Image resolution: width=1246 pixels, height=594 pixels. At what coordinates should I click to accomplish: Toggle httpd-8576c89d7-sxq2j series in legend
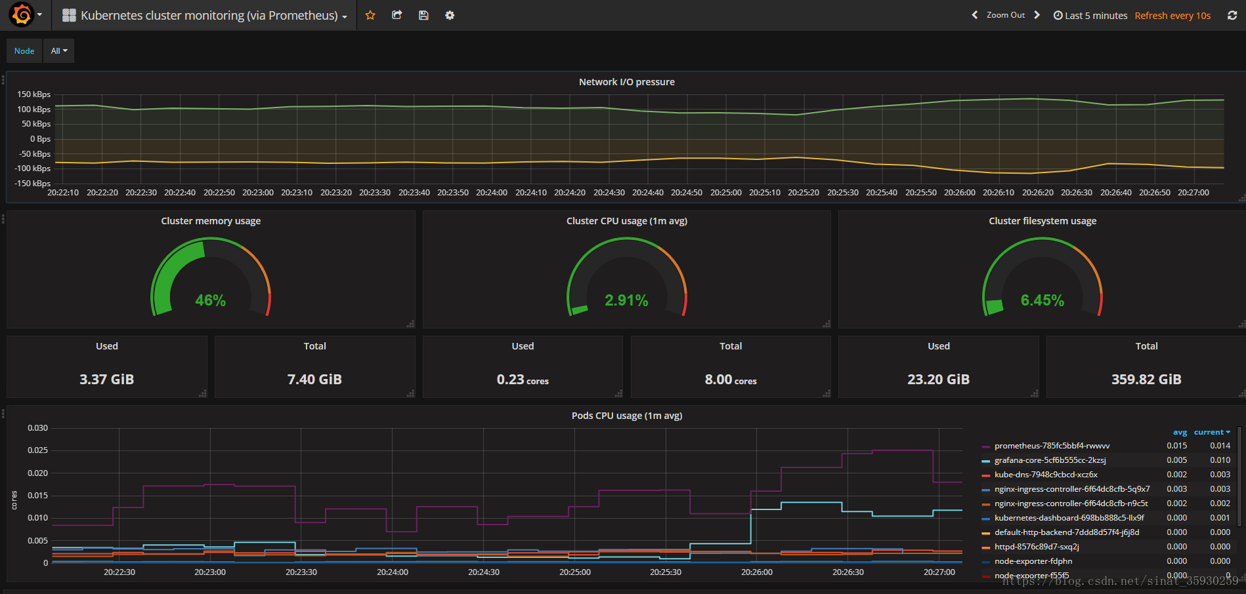pyautogui.click(x=1037, y=547)
